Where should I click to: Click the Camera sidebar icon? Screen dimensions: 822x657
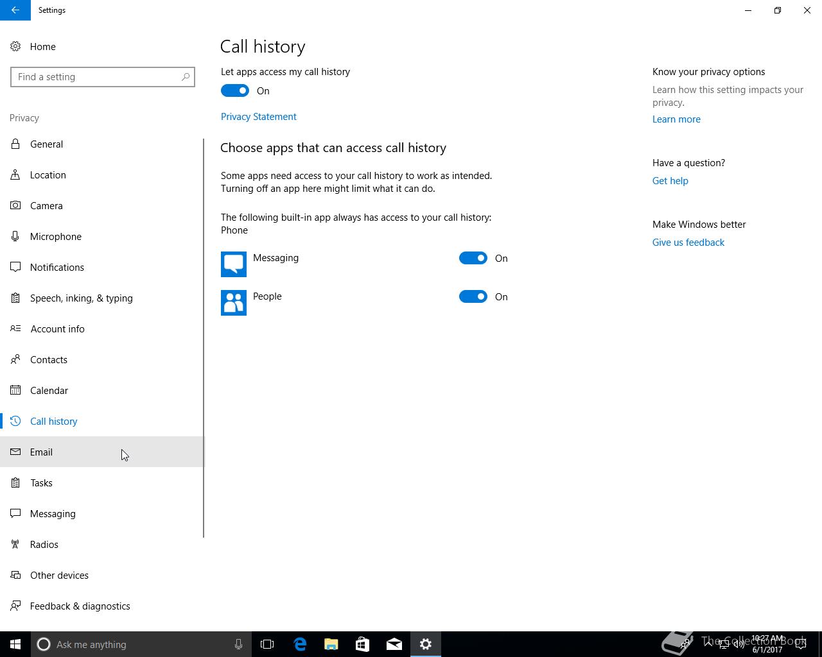15,205
